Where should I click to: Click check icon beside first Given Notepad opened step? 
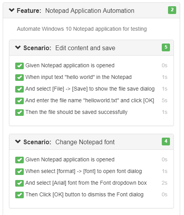pos(19,66)
